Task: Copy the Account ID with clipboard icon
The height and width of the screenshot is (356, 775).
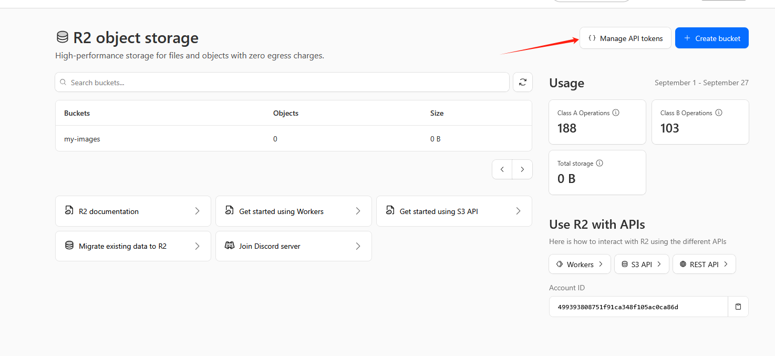Action: [738, 307]
